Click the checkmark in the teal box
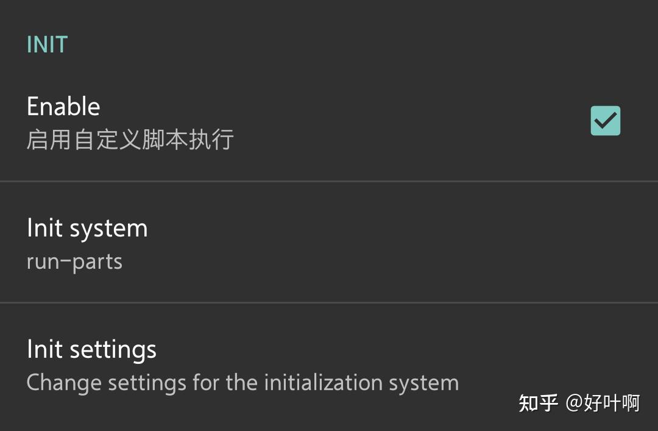 [605, 121]
